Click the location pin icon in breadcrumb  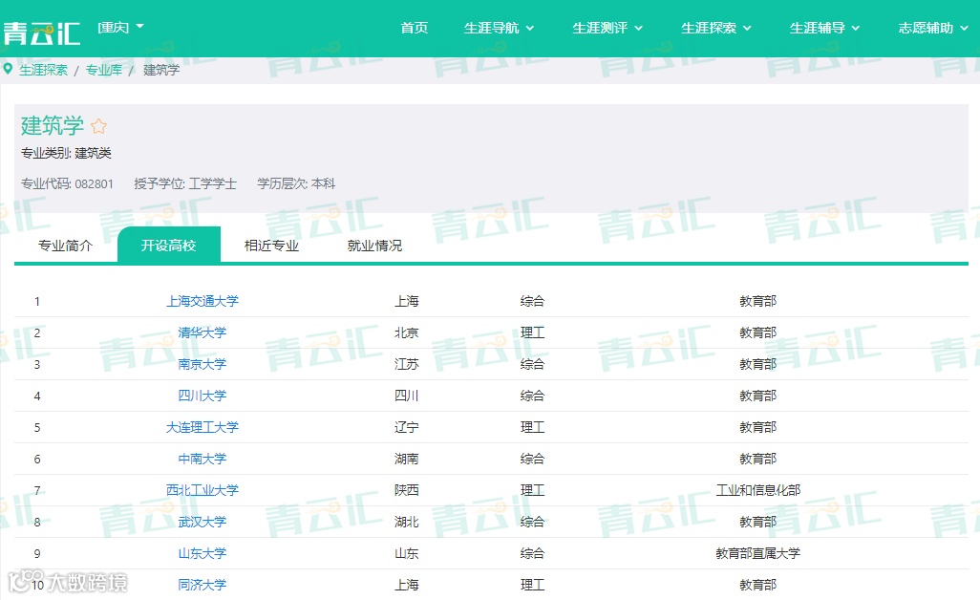pos(8,69)
